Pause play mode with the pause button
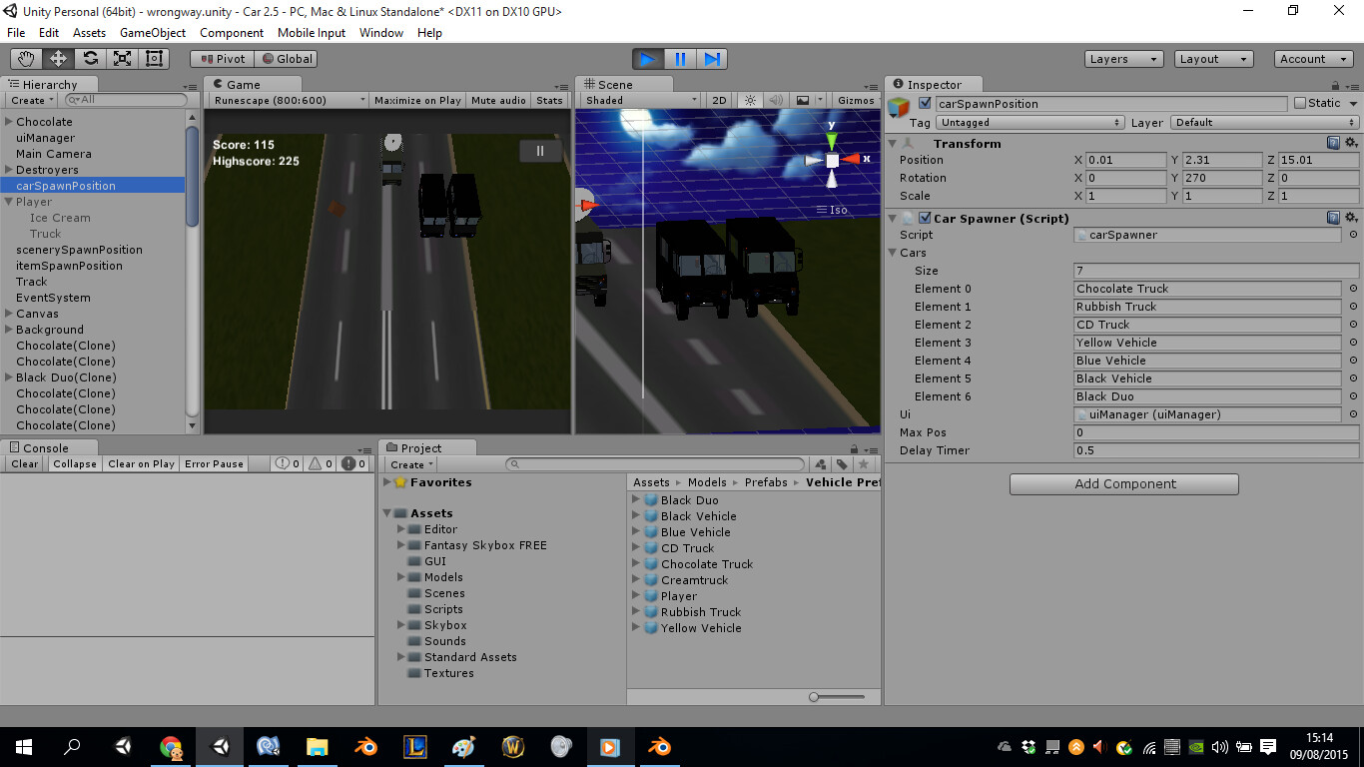The width and height of the screenshot is (1364, 767). click(679, 59)
